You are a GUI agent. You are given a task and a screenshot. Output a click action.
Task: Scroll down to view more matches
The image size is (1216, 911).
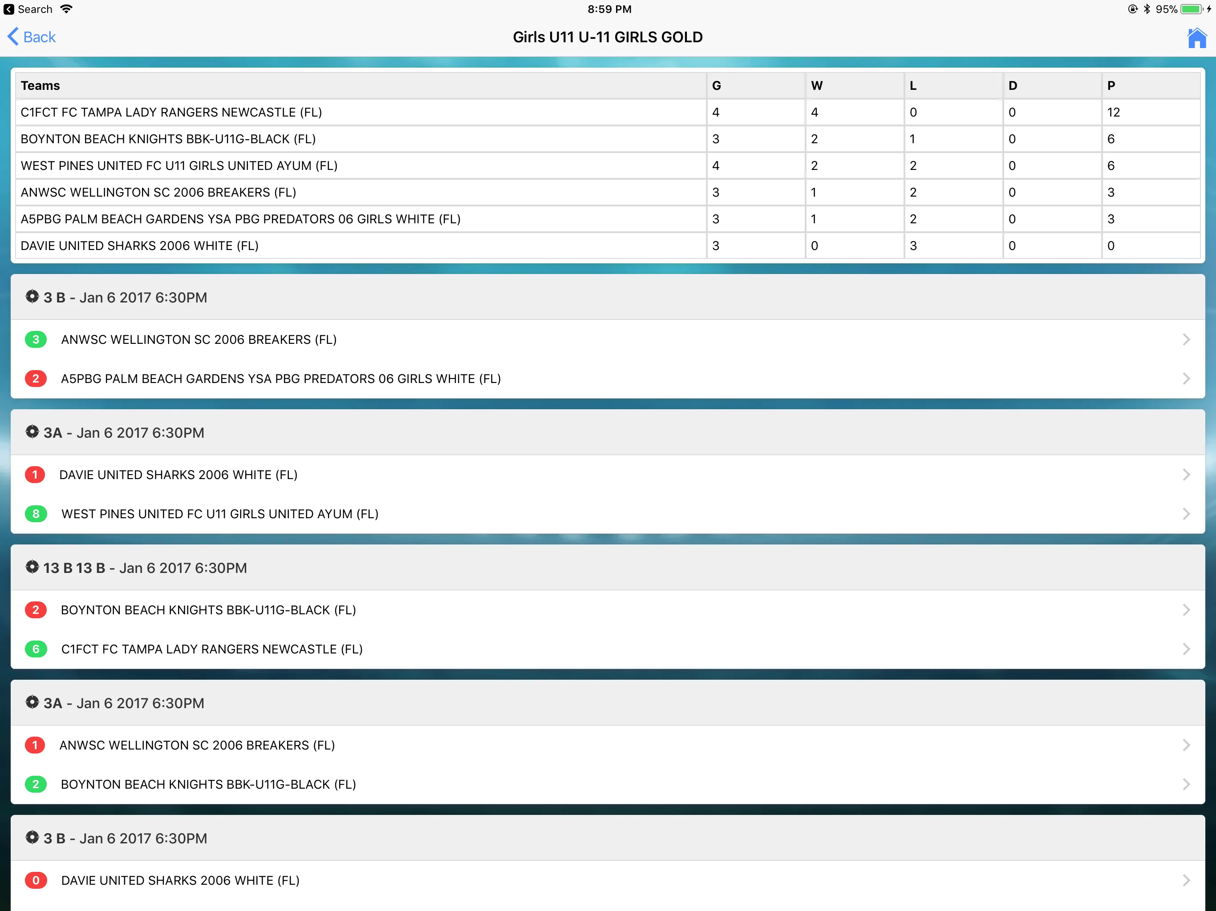[608, 574]
